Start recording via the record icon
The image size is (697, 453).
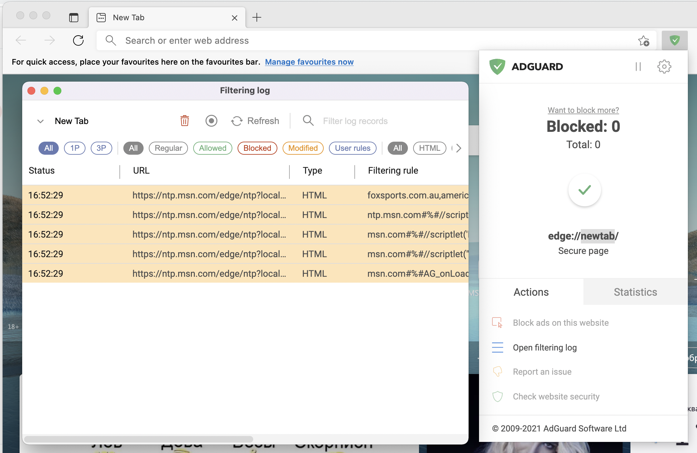click(x=211, y=121)
